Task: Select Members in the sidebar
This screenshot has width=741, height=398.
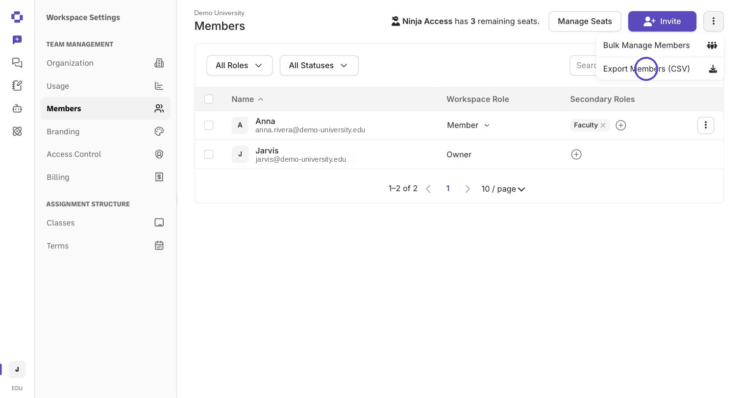Action: 105,108
